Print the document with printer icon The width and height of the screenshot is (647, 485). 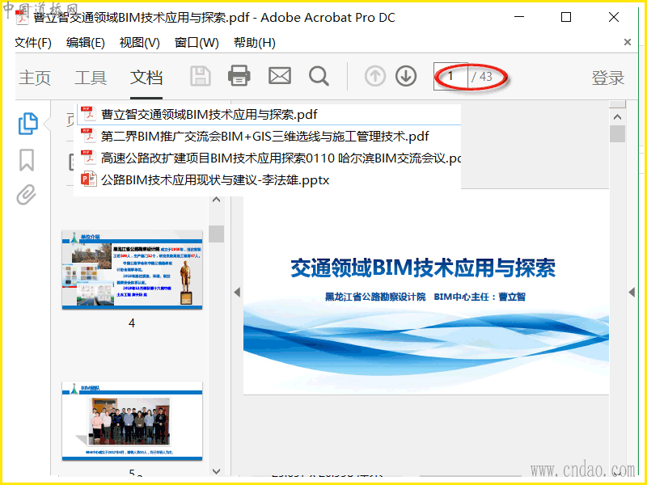239,76
